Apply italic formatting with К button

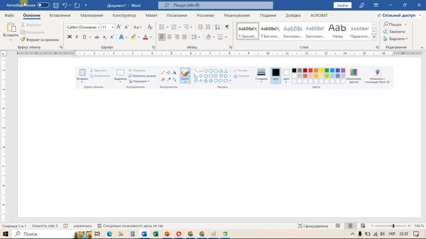[x=77, y=37]
